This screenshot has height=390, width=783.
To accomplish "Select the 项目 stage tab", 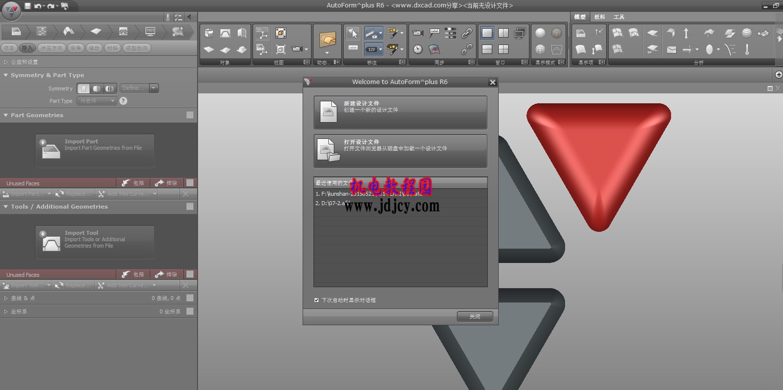I will click(9, 48).
